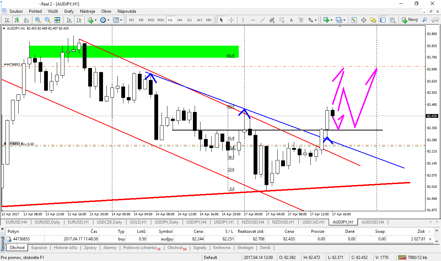441x261 pixels.
Task: Open the Poštovní schránka terminal tab
Action: click(142, 248)
